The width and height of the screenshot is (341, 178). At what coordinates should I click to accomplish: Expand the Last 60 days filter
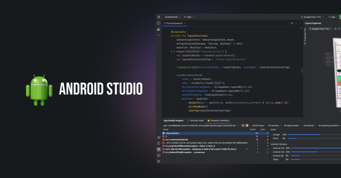click(259, 126)
